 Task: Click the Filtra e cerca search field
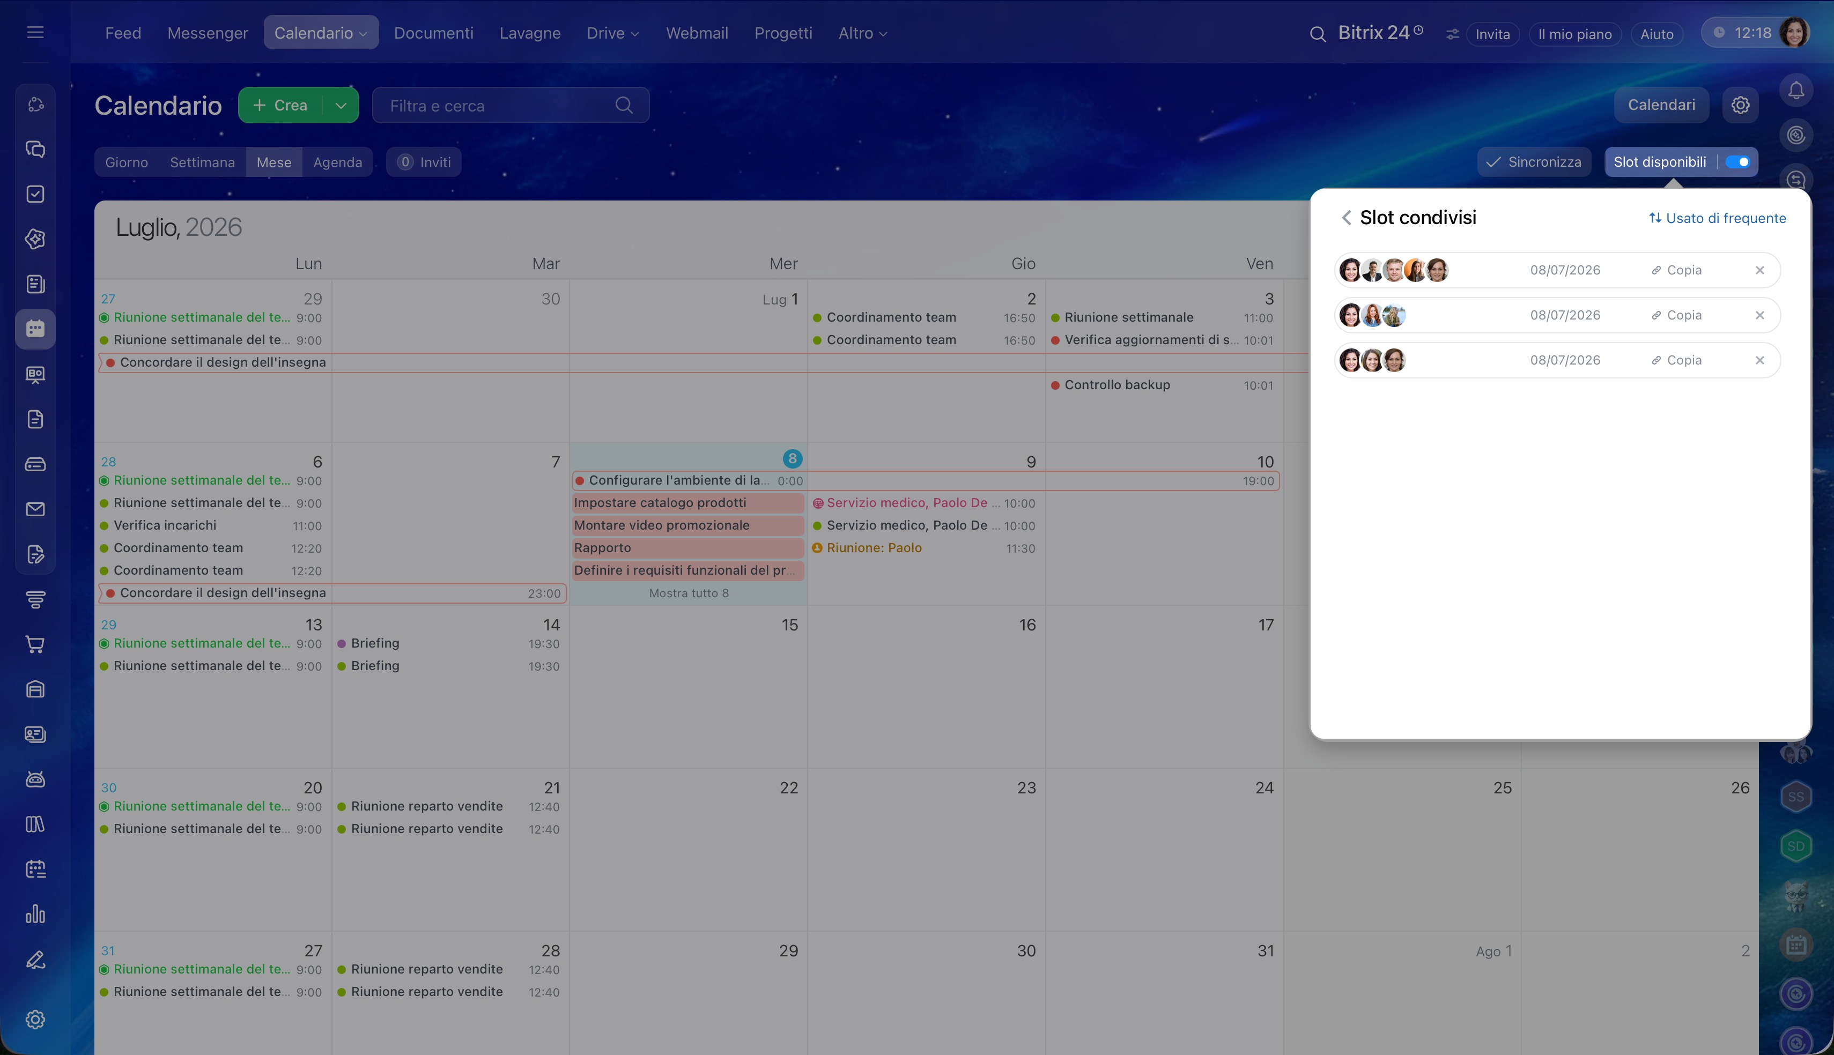[x=510, y=106]
